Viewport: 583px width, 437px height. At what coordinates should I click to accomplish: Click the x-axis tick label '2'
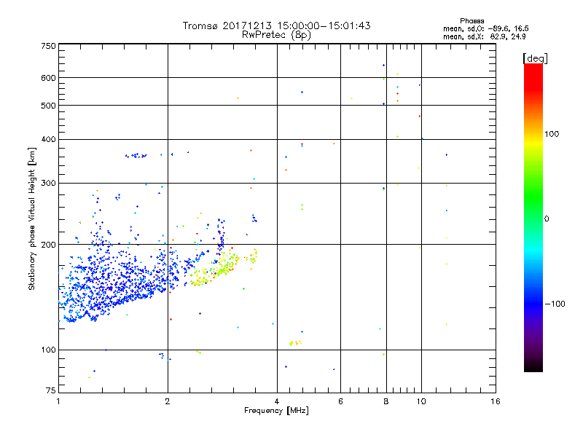(168, 402)
